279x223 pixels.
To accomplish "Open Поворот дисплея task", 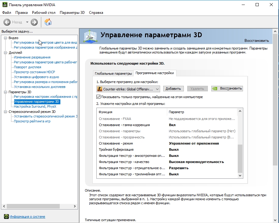I will 27,67.
